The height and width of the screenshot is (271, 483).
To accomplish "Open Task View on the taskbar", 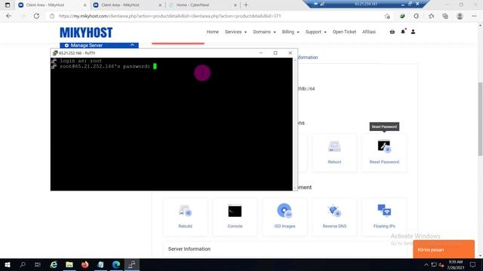I will tap(38, 264).
